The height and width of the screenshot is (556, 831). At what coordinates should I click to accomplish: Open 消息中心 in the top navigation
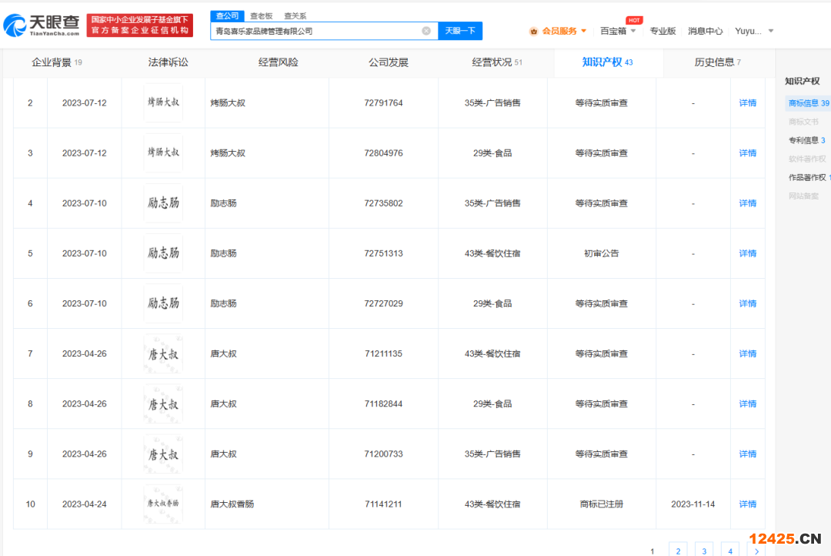tap(705, 31)
